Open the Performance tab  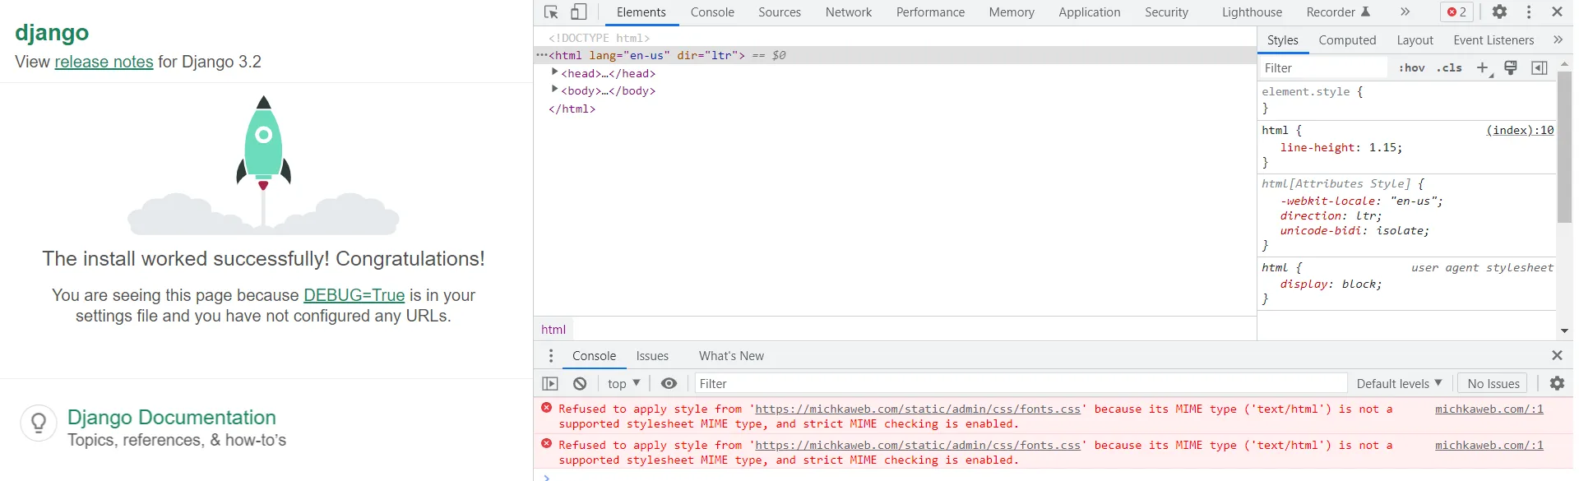(930, 12)
